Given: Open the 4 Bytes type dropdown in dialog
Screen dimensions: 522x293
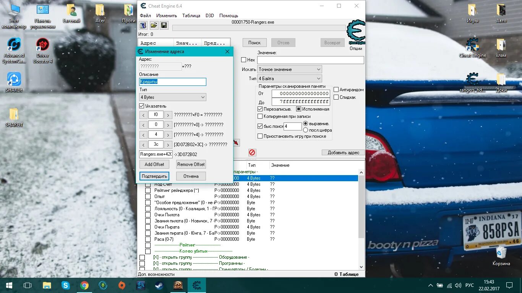Looking at the screenshot, I should click(172, 97).
